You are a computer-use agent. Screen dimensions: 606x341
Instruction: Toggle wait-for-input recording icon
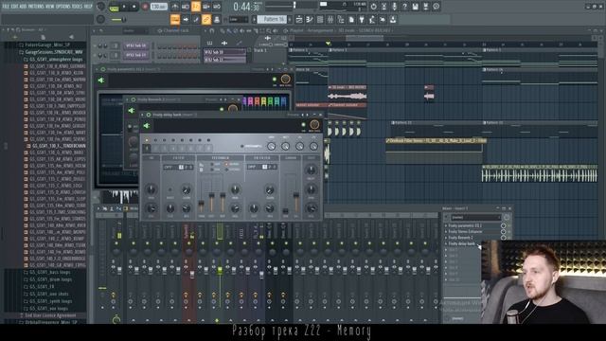coord(186,7)
